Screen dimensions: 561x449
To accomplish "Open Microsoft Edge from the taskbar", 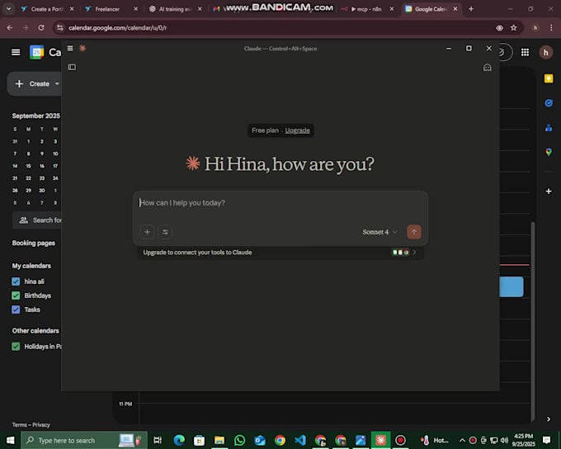I will click(x=179, y=440).
